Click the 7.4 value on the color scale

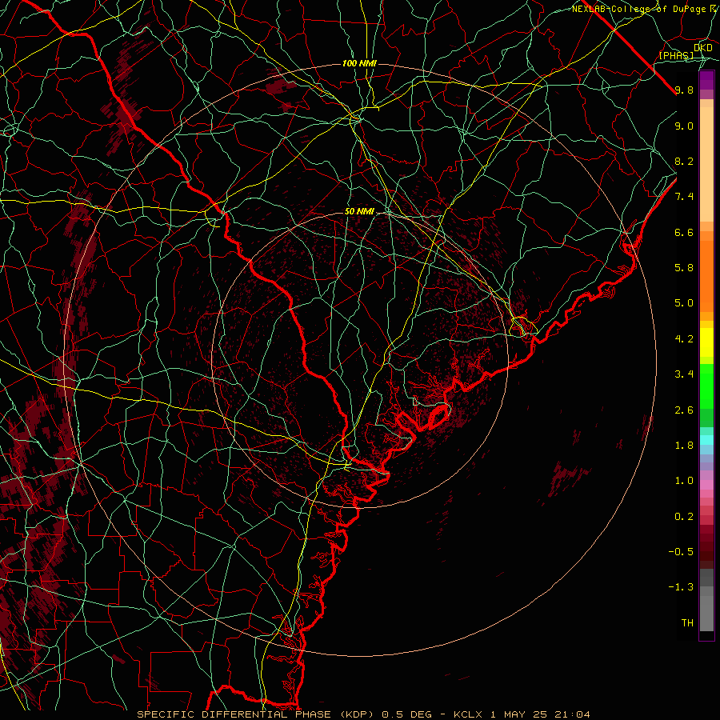pos(684,197)
